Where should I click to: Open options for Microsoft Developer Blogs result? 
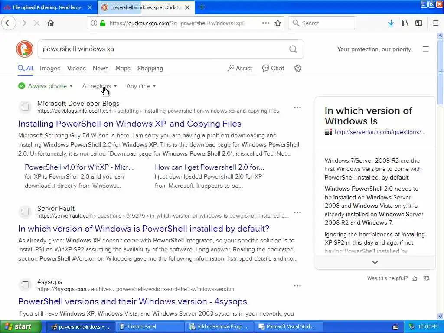(297, 108)
